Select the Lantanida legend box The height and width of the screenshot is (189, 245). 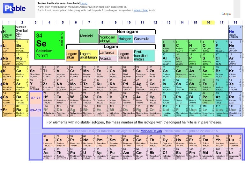[108, 52]
